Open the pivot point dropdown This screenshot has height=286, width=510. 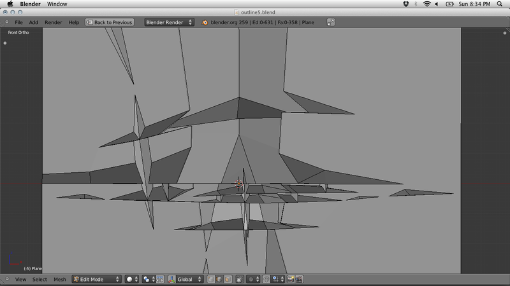[149, 279]
